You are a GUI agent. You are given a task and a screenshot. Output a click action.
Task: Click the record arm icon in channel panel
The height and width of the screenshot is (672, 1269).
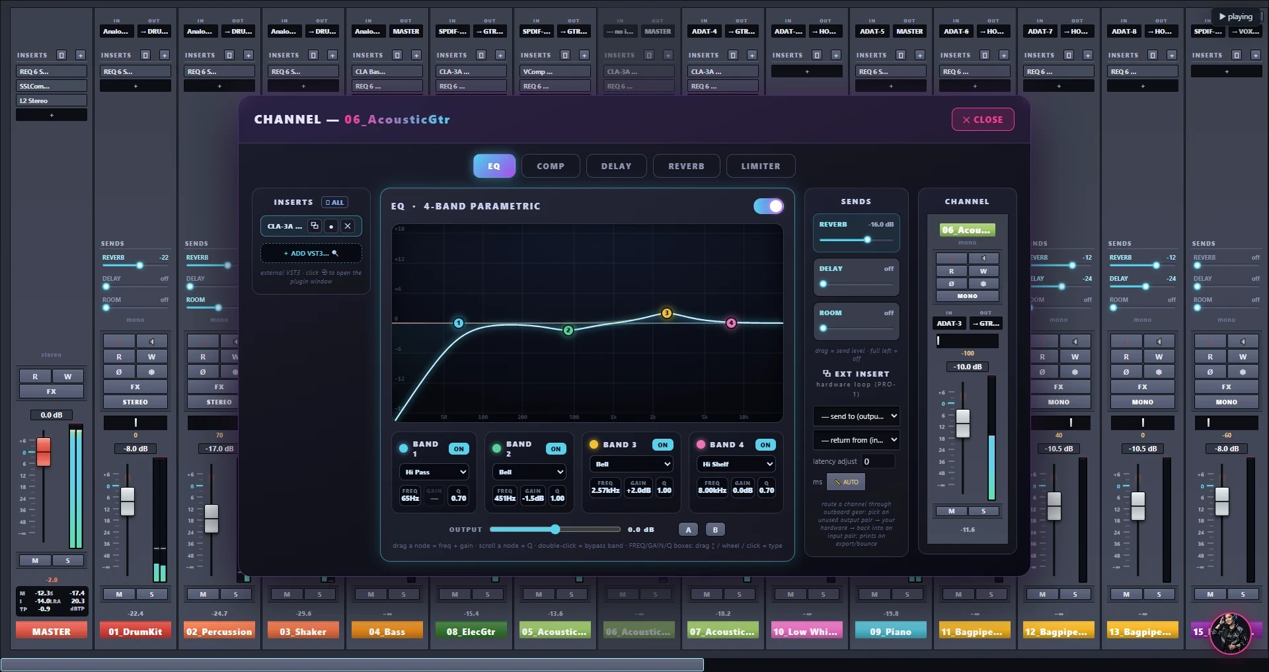coord(951,258)
